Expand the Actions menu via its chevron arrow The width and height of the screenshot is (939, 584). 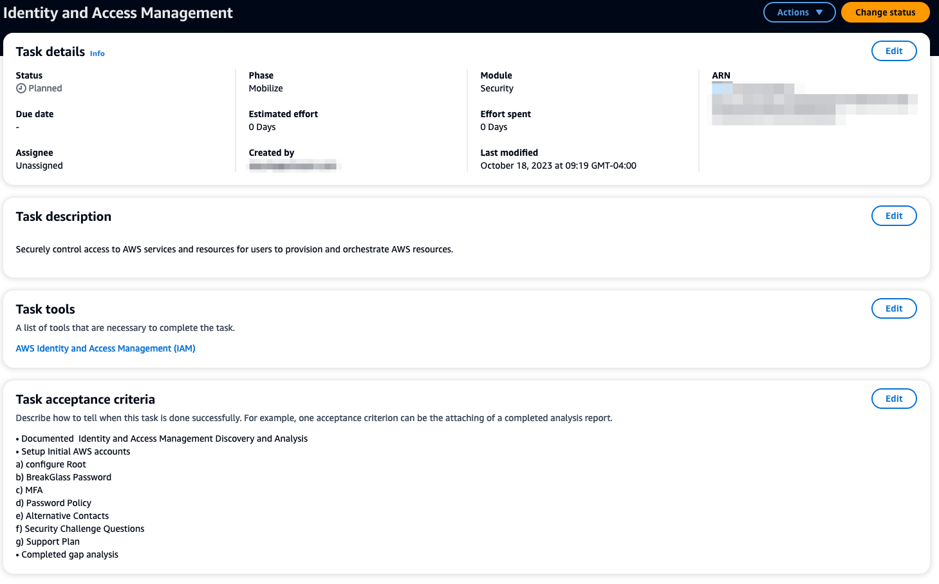819,12
